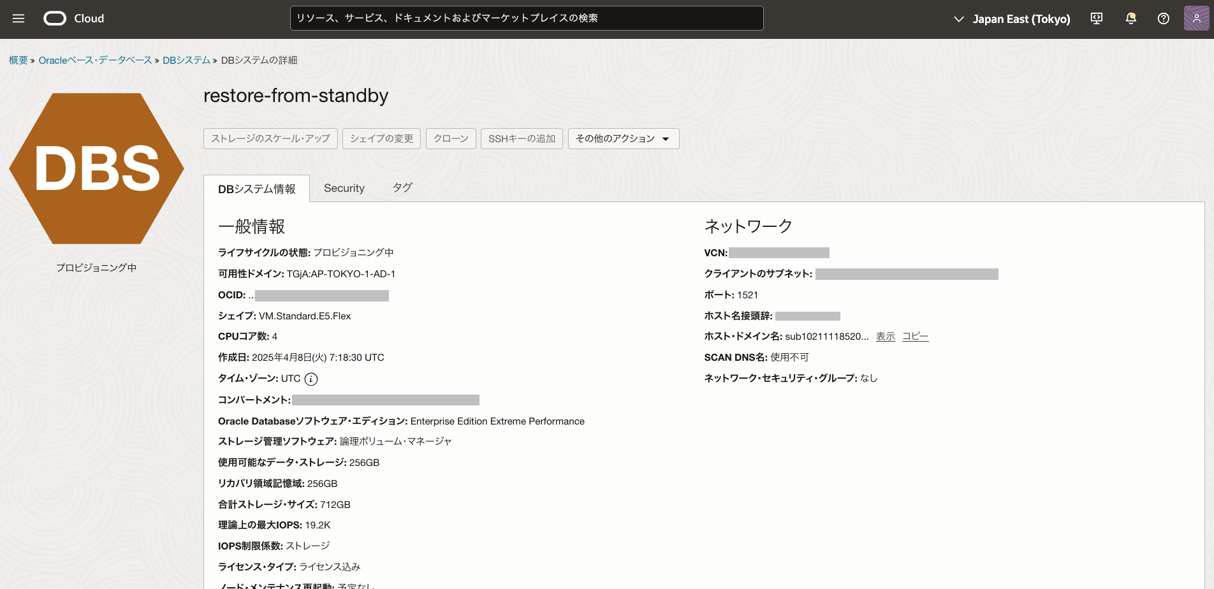The height and width of the screenshot is (589, 1214).
Task: Click the シェイプの変更 button
Action: tap(381, 139)
